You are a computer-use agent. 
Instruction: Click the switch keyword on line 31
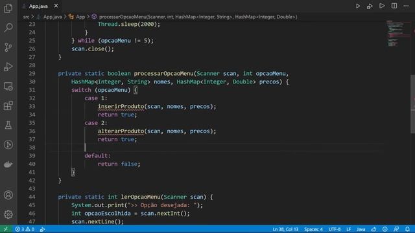[x=81, y=90]
